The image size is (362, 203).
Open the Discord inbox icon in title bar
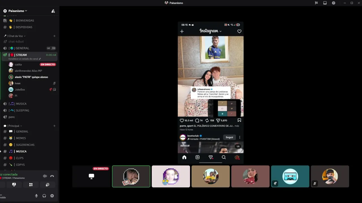tap(325, 3)
